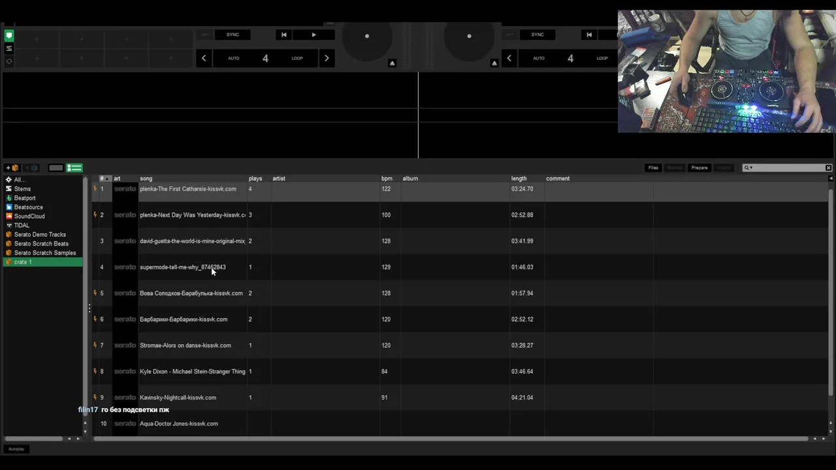This screenshot has width=836, height=470.
Task: Turn off sync with right deck OFF button
Action: coord(509,35)
